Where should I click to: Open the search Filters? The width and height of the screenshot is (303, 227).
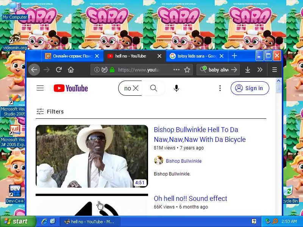[50, 112]
